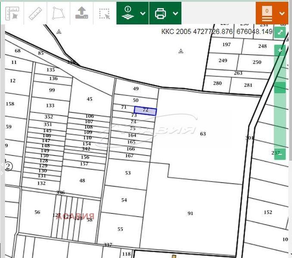Select the coordinate measurement ruler tool
This screenshot has height=258, width=292.
click(x=12, y=13)
